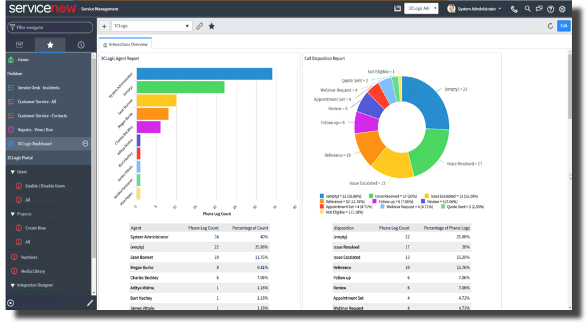Screen dimensions: 588x331
Task: Add new dashboard with plus icon
Action: tap(104, 26)
